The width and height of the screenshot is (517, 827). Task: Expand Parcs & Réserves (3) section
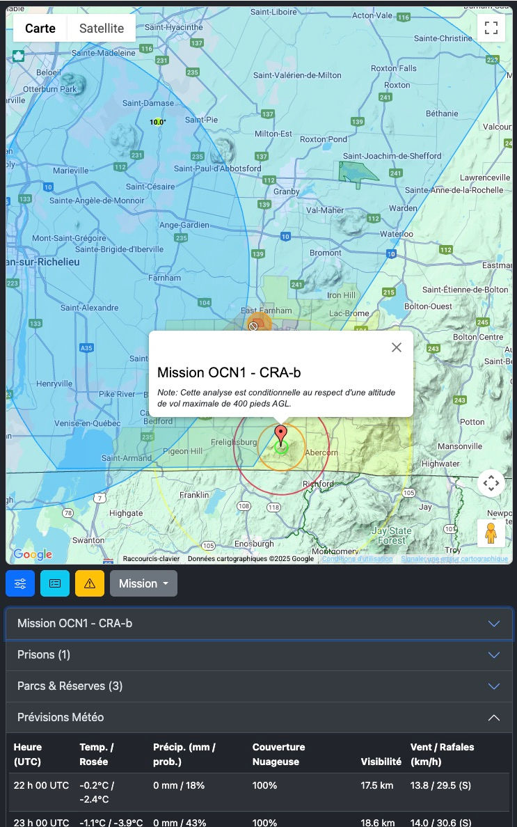click(x=259, y=686)
